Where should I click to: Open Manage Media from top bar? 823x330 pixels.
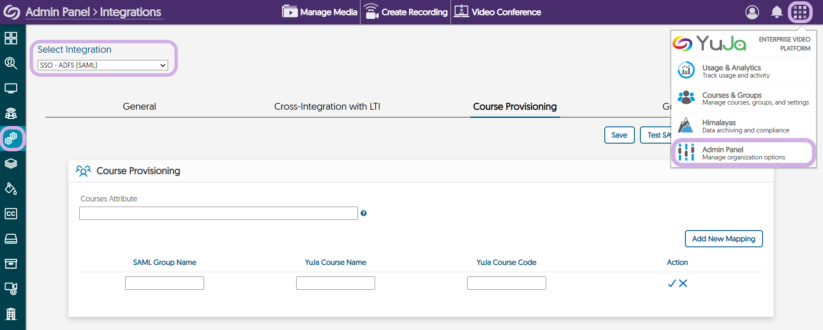(320, 12)
